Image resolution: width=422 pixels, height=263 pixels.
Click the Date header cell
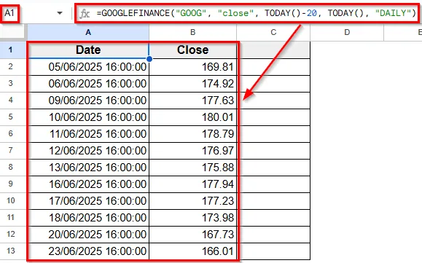88,50
